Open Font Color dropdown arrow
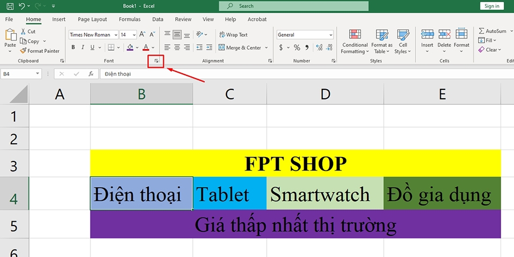The width and height of the screenshot is (514, 257). [153, 48]
